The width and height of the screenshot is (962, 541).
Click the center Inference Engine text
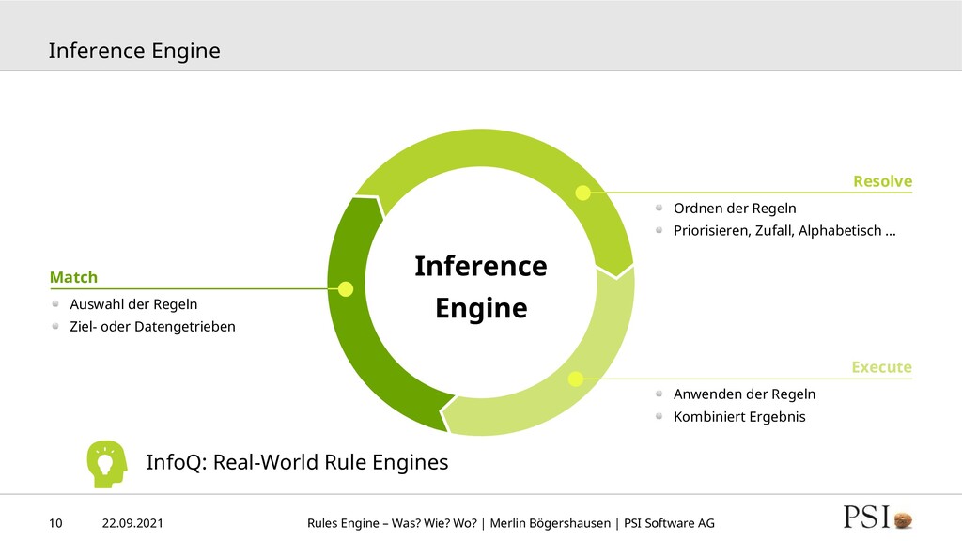pos(481,287)
